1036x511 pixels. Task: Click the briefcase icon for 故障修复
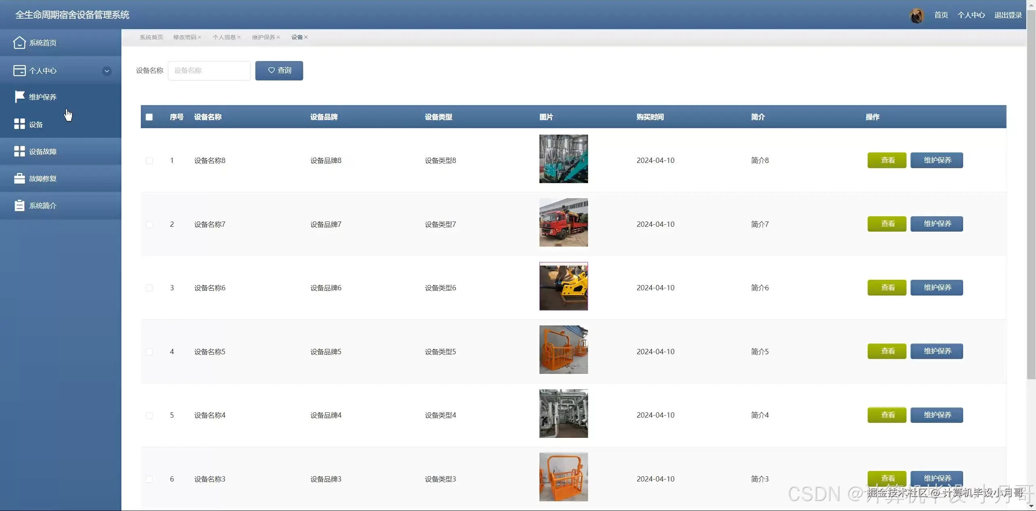click(19, 178)
